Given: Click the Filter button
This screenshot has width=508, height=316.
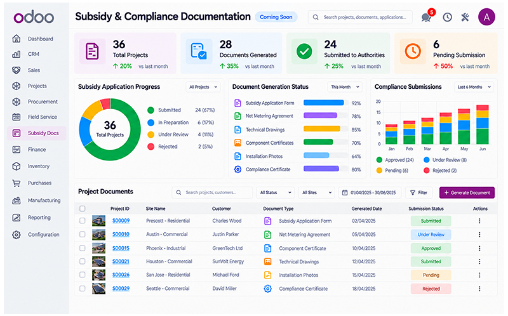Looking at the screenshot, I should [419, 192].
